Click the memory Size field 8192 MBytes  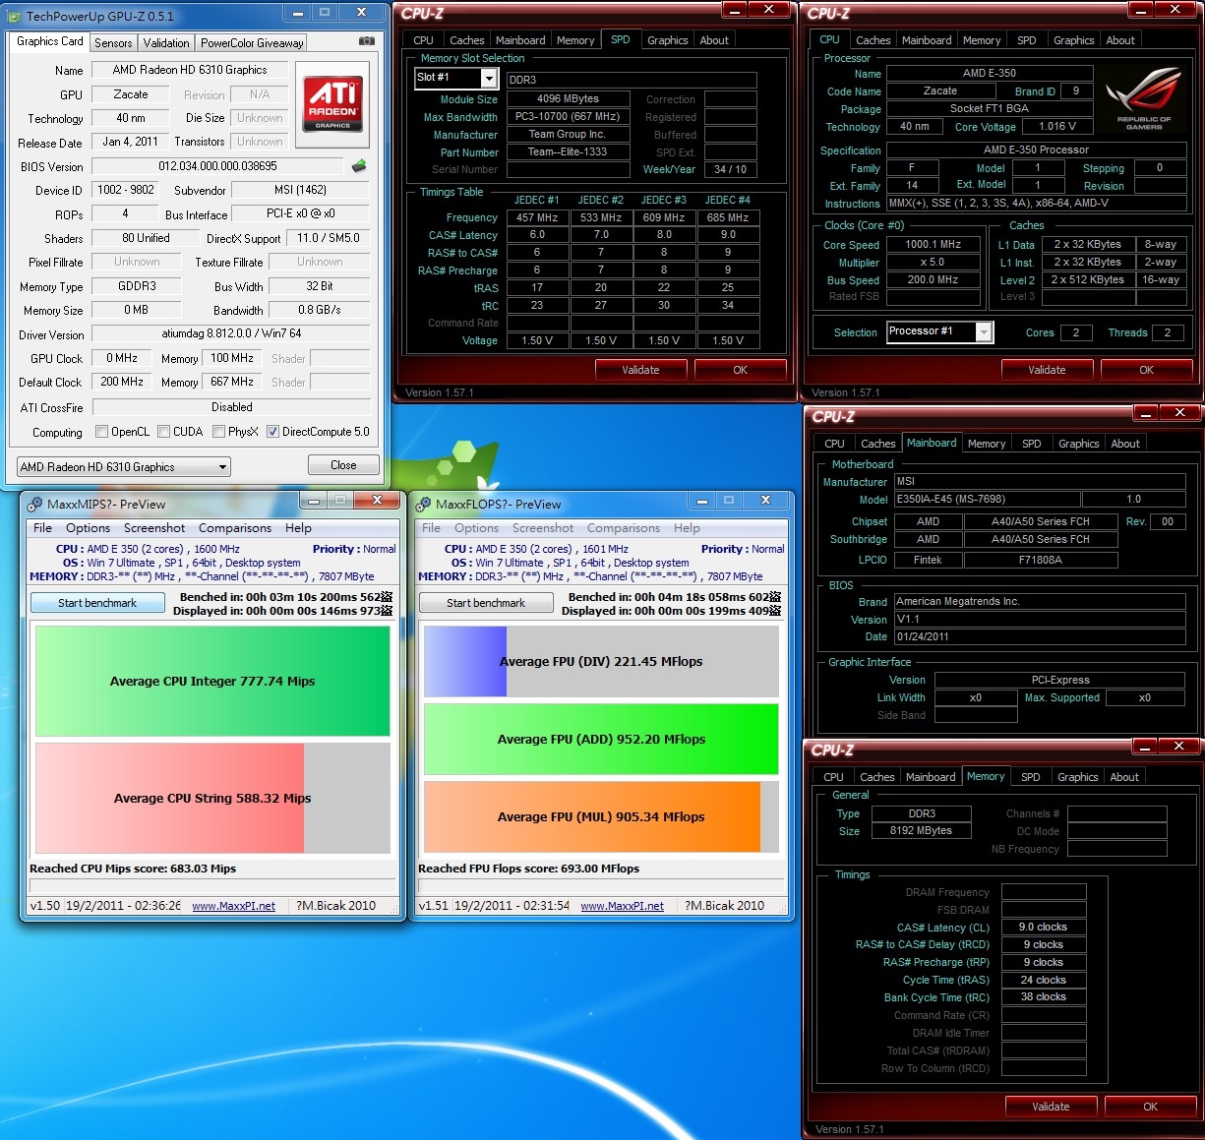click(921, 831)
